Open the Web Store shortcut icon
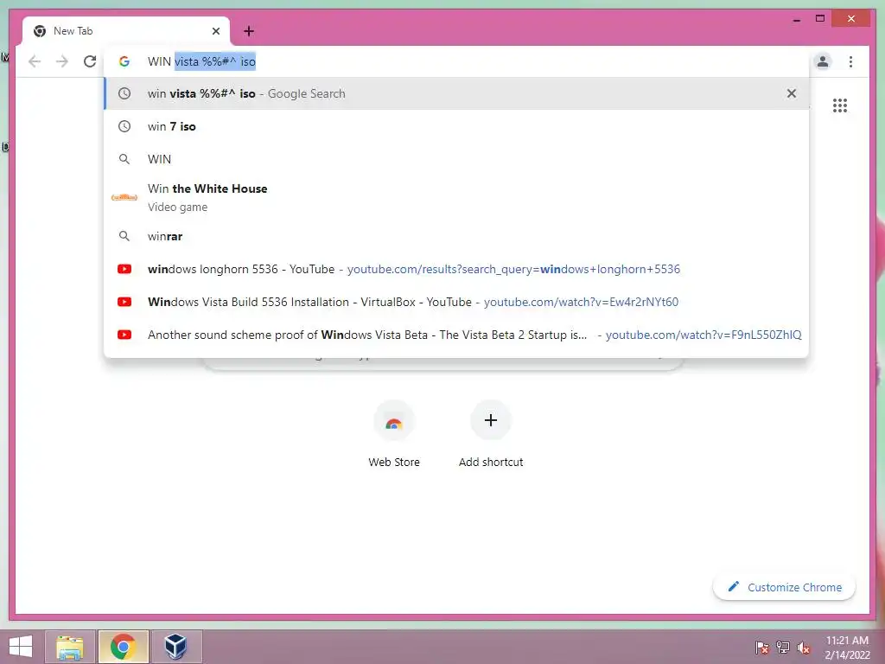The image size is (885, 664). 394,421
